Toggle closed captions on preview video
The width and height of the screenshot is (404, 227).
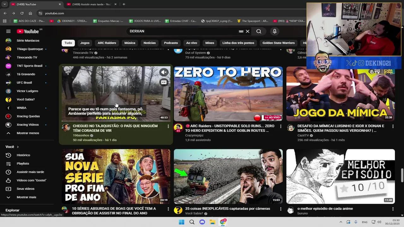(163, 82)
